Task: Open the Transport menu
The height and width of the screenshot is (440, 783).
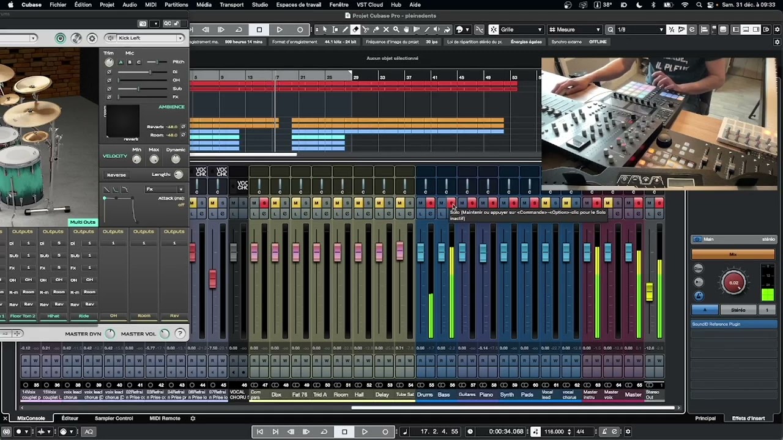Action: tap(231, 5)
